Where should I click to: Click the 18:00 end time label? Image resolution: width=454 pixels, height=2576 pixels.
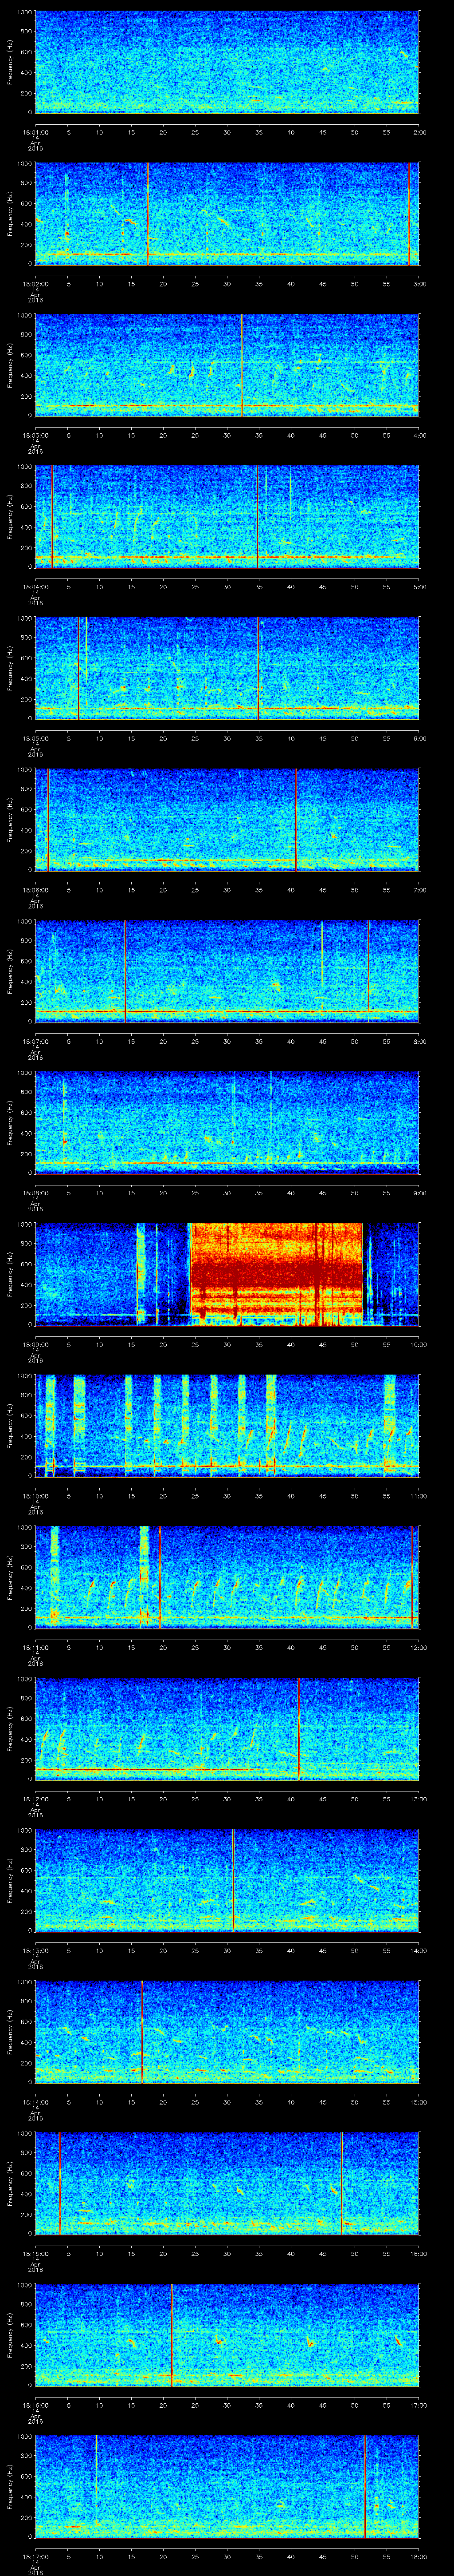pos(418,2556)
